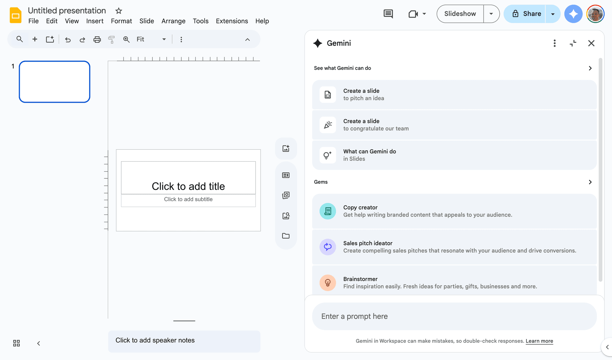Click the Print icon
The image size is (612, 360).
coord(97,39)
